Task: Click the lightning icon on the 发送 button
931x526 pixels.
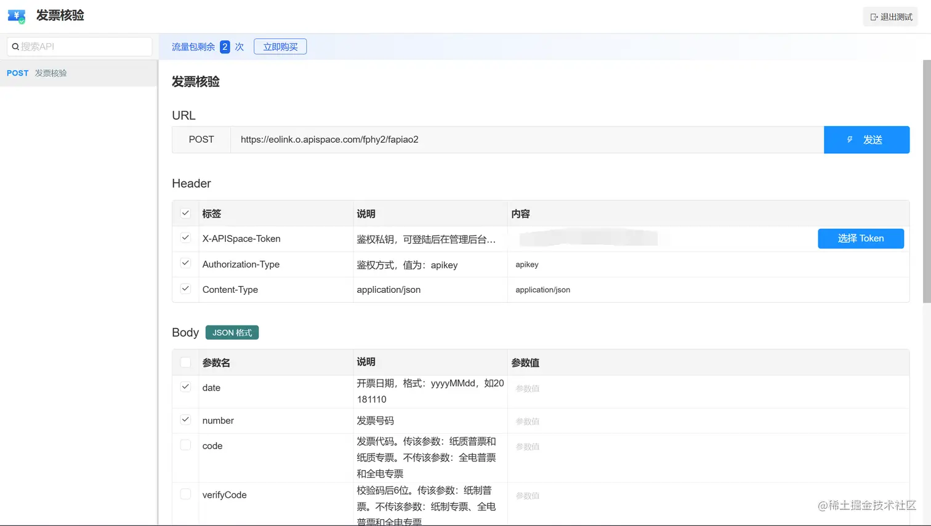Action: click(x=850, y=140)
